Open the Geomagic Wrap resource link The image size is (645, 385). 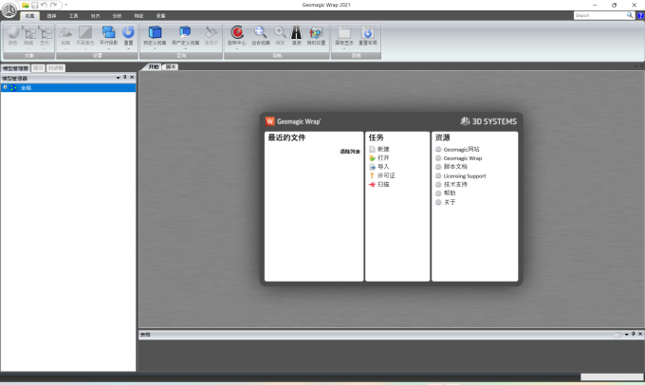point(463,158)
